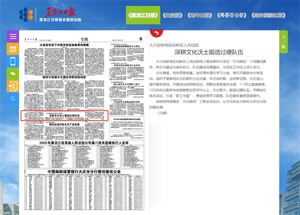
Task: Open the orange old-edition archive icon
Action: click(x=13, y=86)
